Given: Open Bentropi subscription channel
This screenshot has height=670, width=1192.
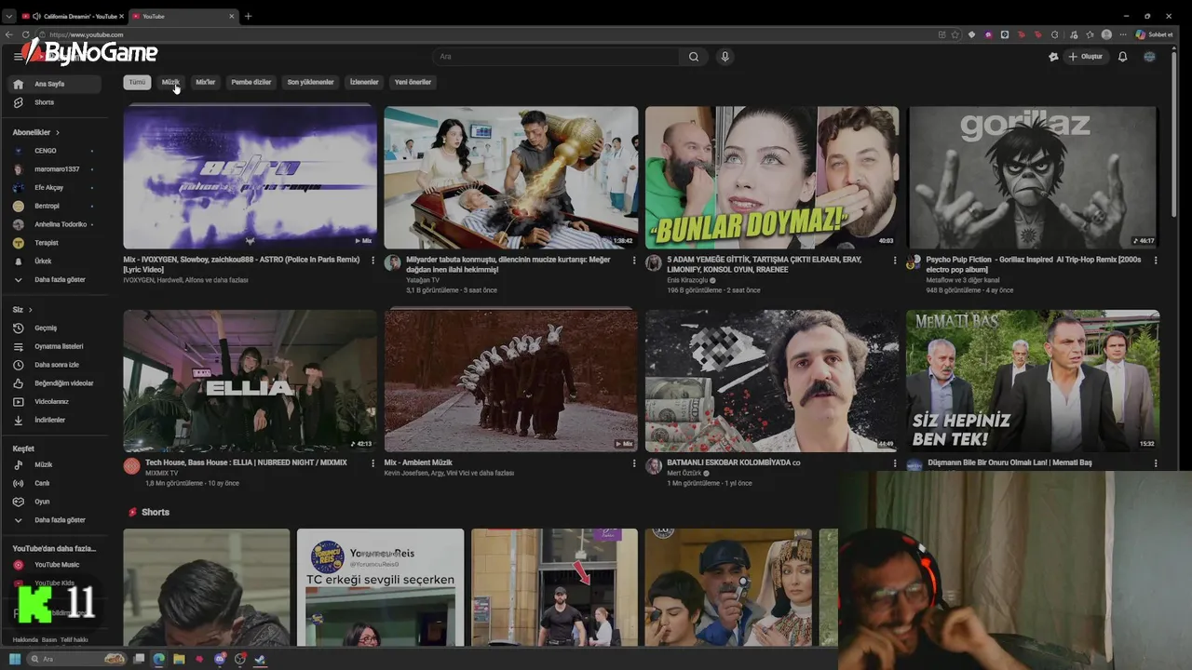Looking at the screenshot, I should pos(54,206).
